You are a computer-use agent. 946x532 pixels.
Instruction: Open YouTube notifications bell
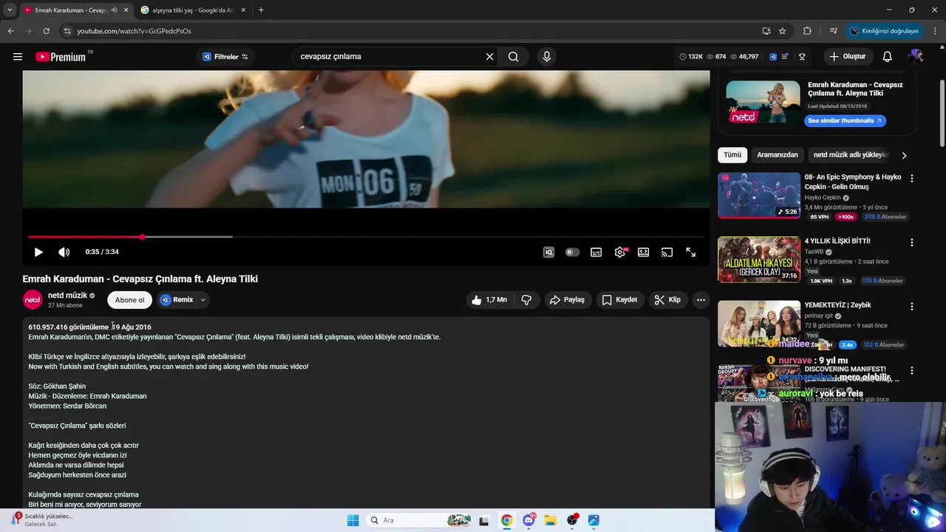[x=888, y=57]
